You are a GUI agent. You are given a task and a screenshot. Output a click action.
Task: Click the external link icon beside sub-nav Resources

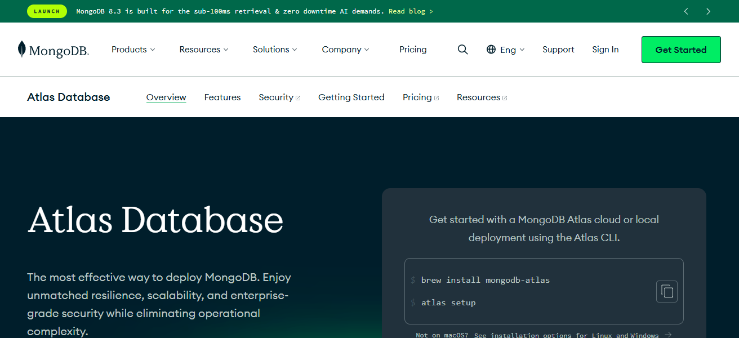pyautogui.click(x=505, y=98)
